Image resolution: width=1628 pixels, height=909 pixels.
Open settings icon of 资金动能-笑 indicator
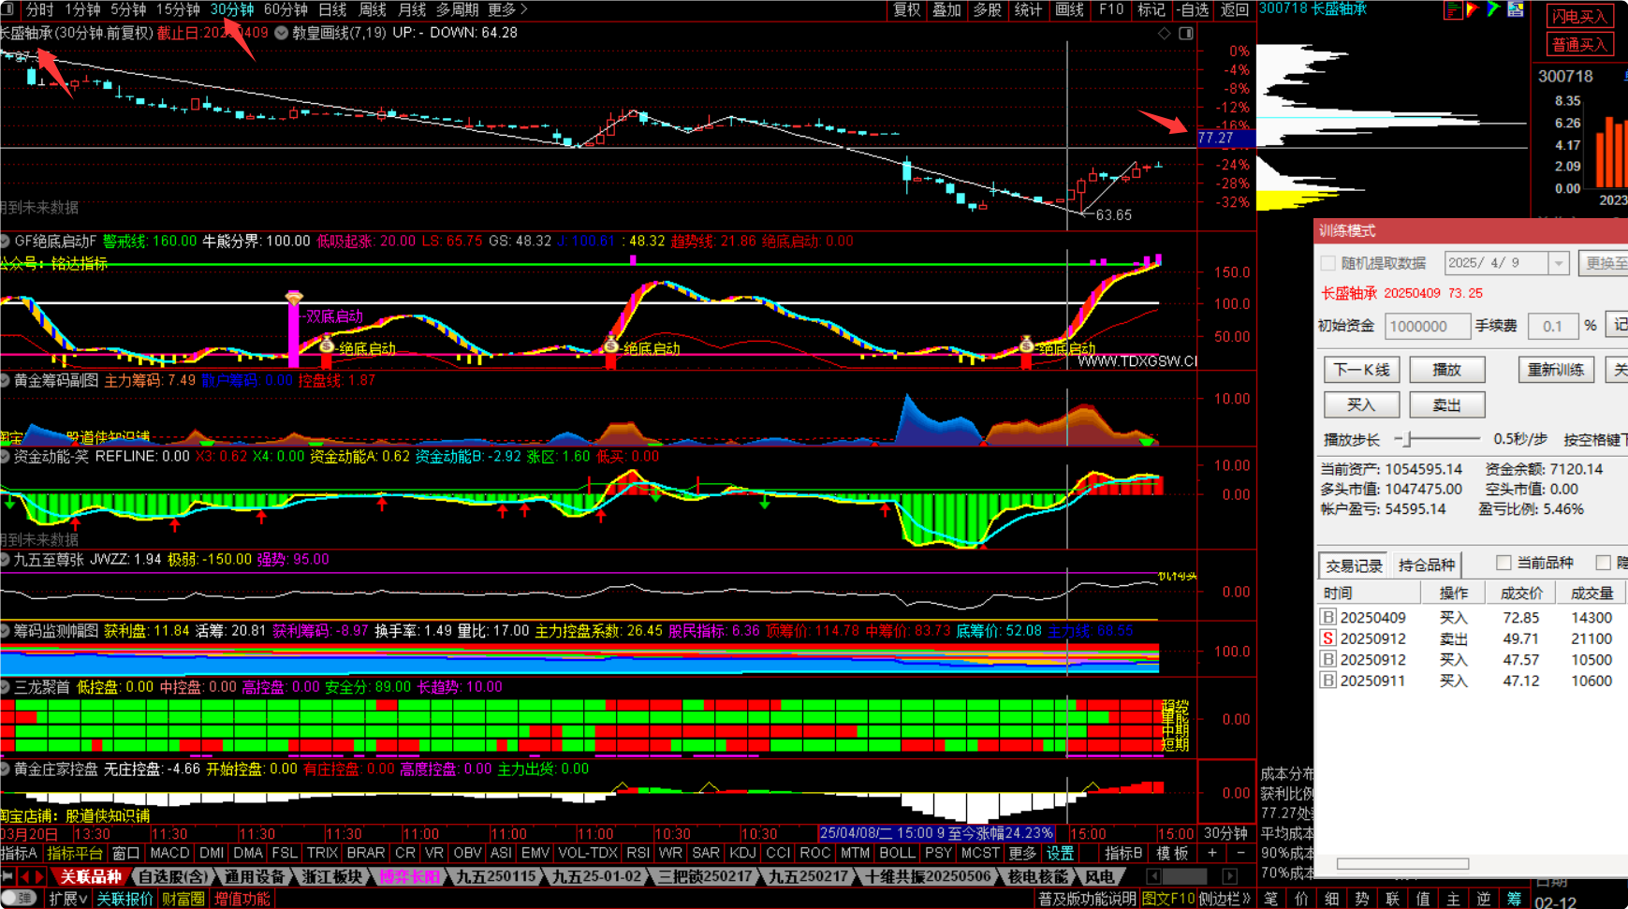pos(5,457)
